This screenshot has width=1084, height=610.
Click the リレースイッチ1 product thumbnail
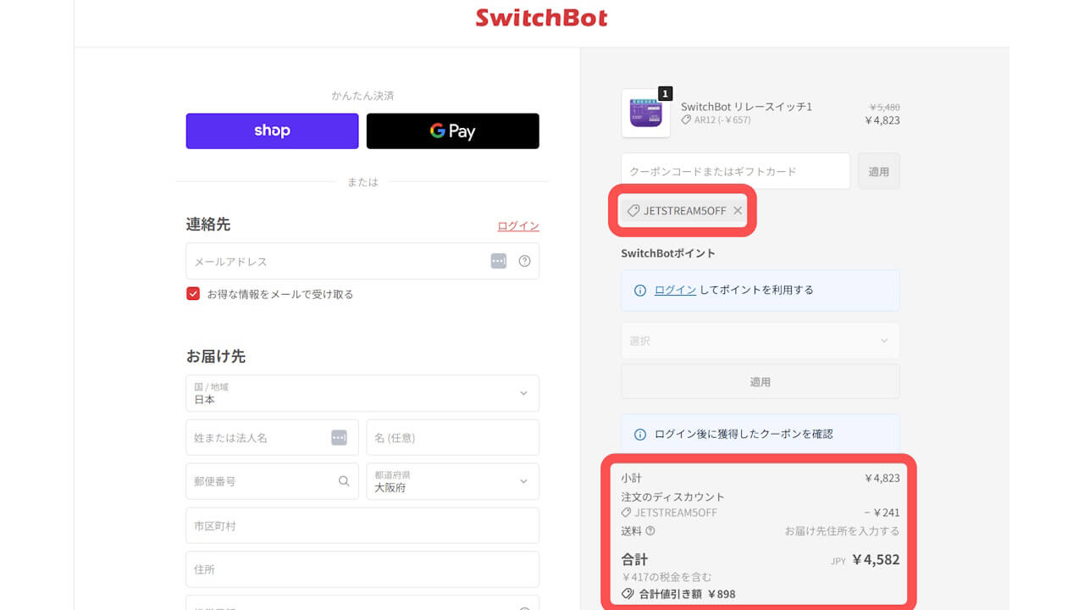coord(645,113)
